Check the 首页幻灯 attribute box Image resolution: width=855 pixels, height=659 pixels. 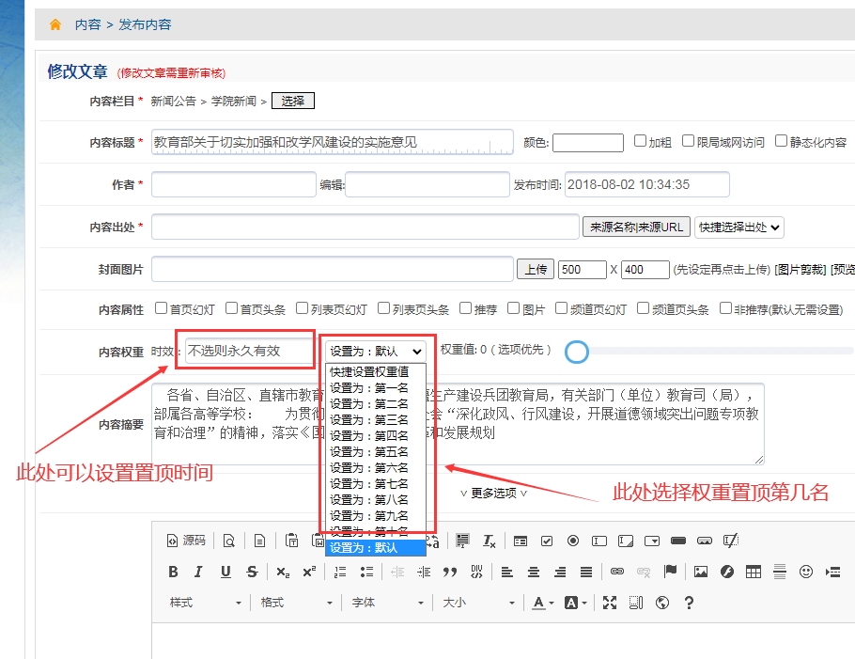tap(162, 308)
